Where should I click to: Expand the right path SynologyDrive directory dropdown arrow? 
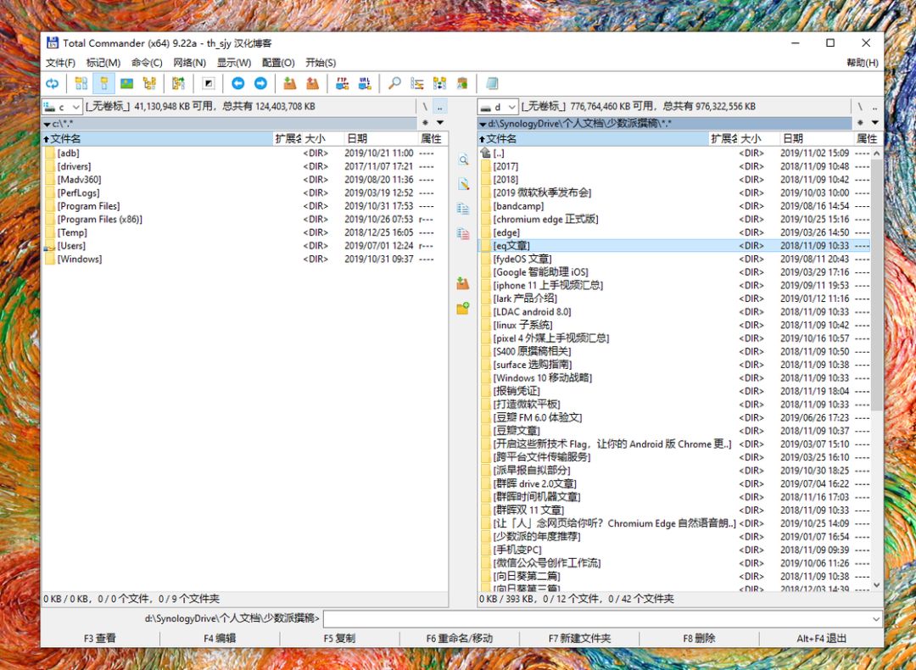point(483,125)
